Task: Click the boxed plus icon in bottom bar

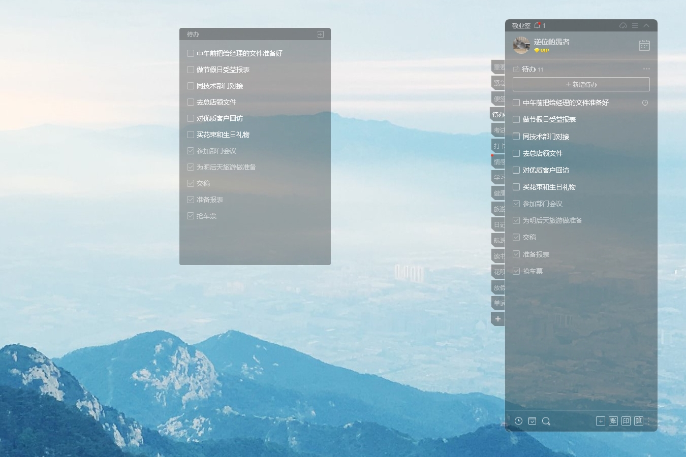Action: [x=601, y=421]
